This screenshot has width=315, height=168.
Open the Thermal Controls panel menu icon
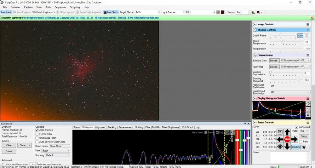[308, 30]
